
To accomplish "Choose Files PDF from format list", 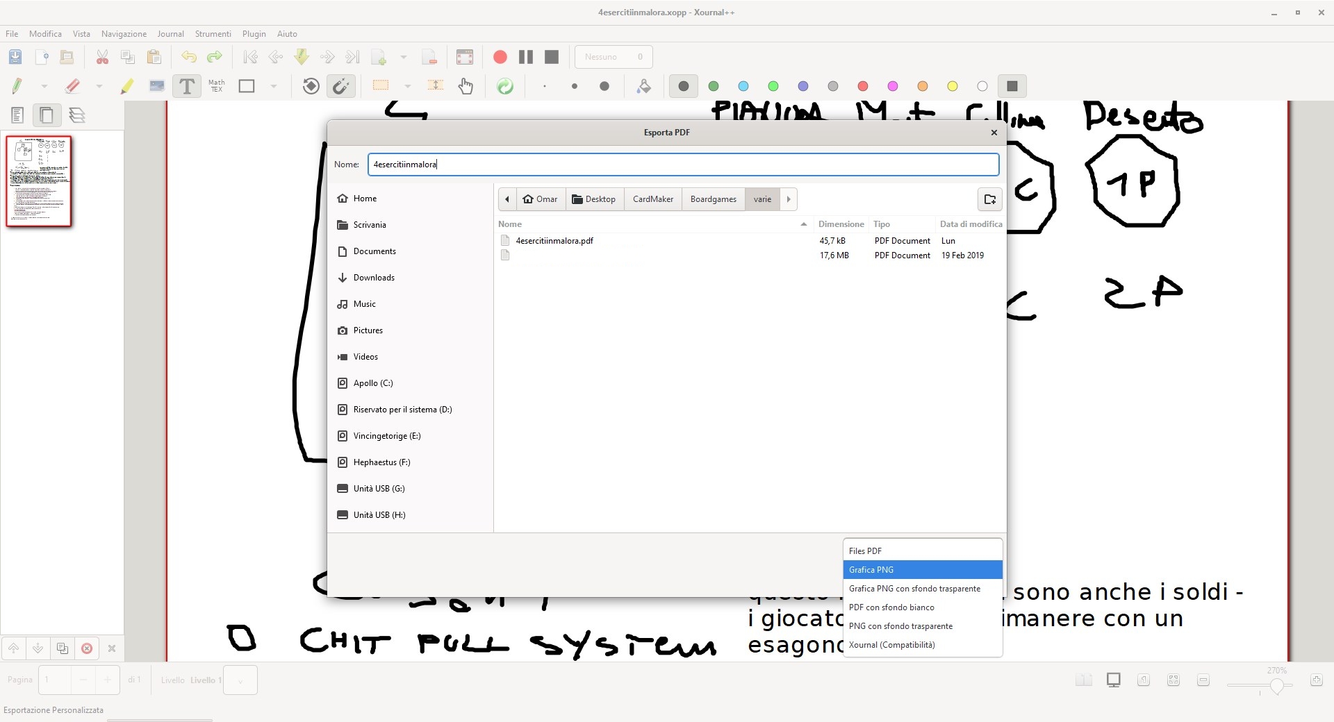I will (x=923, y=551).
